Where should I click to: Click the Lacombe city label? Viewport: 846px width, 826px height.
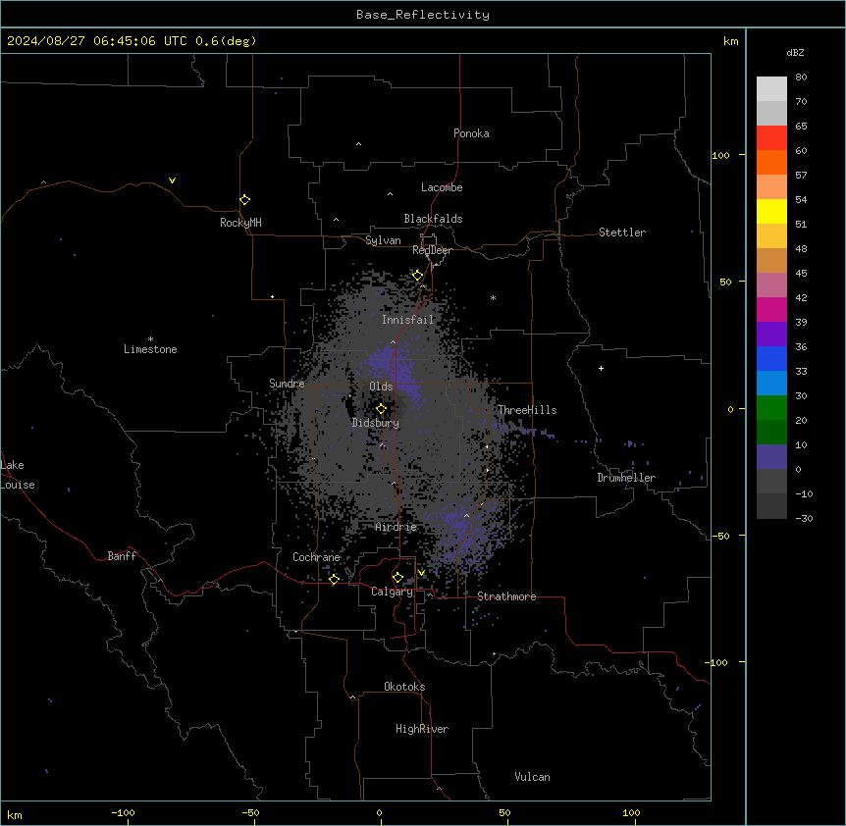pos(442,187)
